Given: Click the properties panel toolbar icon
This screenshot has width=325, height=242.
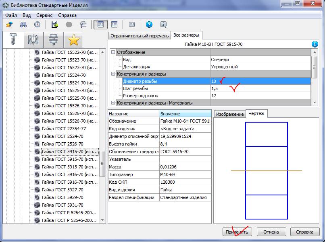Looking at the screenshot, I should [x=131, y=25].
